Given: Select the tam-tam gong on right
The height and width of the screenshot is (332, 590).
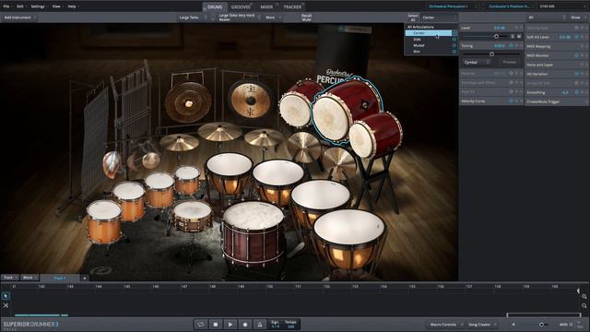Looking at the screenshot, I should 250,100.
